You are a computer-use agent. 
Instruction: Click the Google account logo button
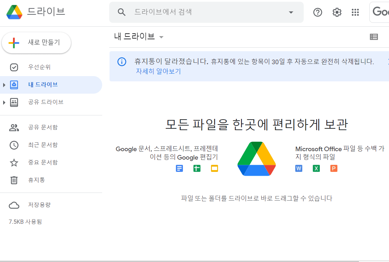click(379, 12)
